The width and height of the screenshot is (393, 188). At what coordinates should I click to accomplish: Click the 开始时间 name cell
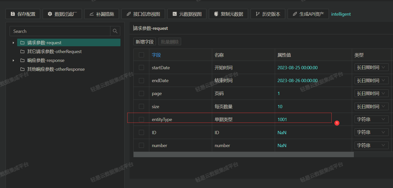point(243,67)
